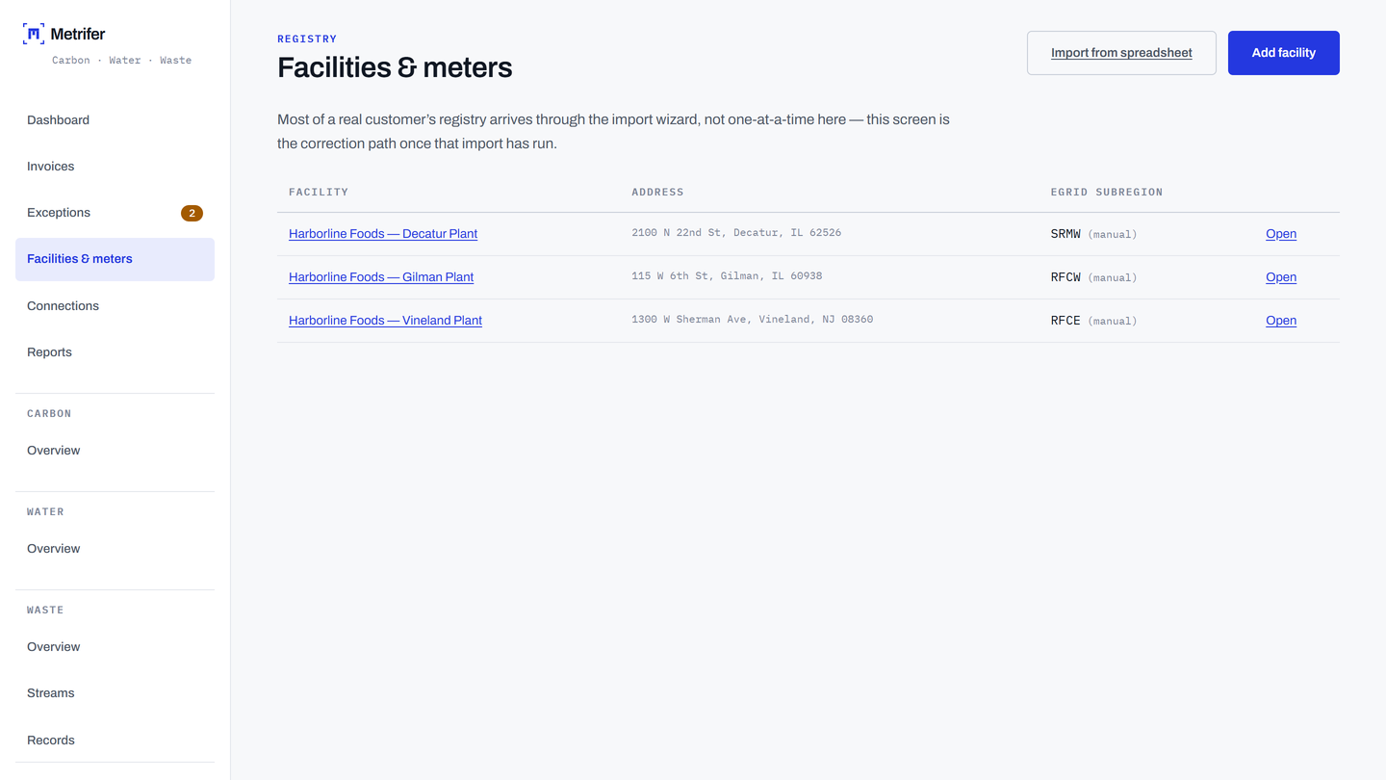Open the Harborline Foods — Gilman Plant link
Image resolution: width=1386 pixels, height=780 pixels.
(x=381, y=277)
